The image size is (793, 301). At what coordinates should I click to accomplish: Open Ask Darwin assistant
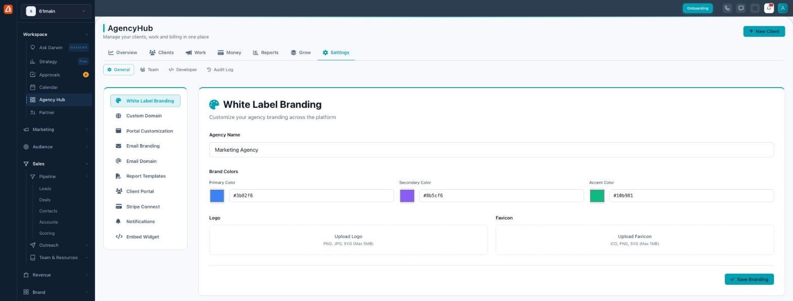pos(59,48)
